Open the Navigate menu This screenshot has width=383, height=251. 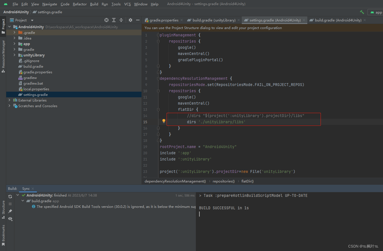tap(50, 4)
